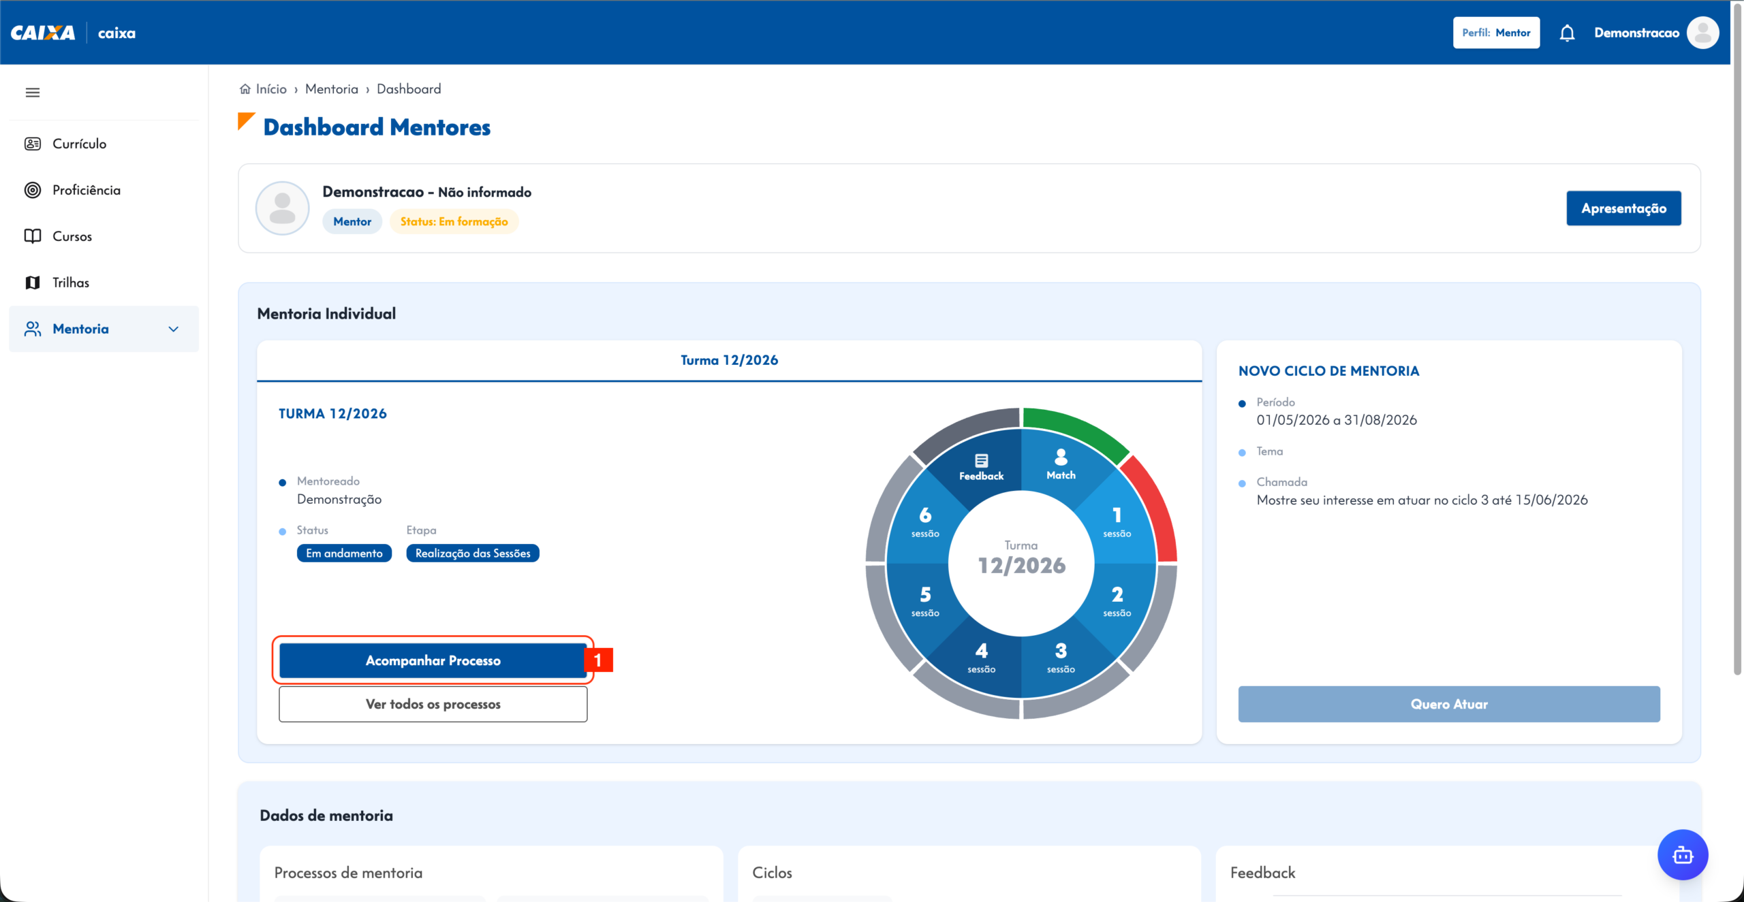Click the home icon in breadcrumb
Image resolution: width=1744 pixels, height=902 pixels.
click(245, 89)
